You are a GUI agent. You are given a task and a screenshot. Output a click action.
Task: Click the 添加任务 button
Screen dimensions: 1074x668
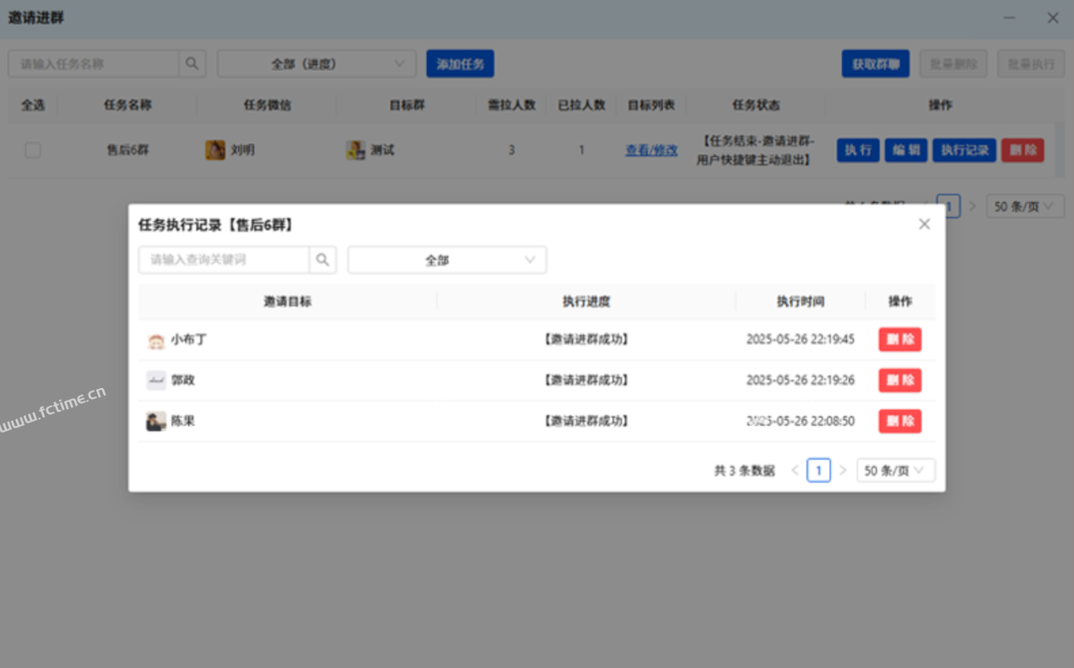point(460,63)
